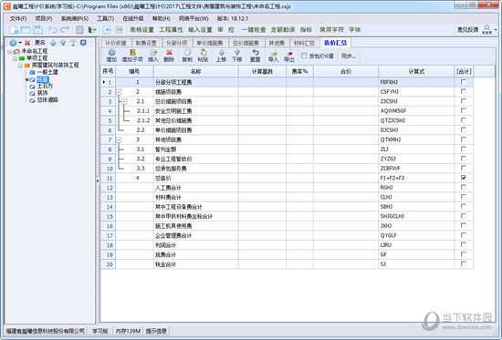Check the 合计 checkbox in the AQWMSGF row
502x340 pixels.
(x=464, y=110)
